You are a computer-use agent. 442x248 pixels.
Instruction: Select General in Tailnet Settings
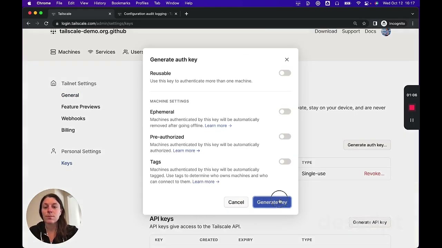coord(70,95)
